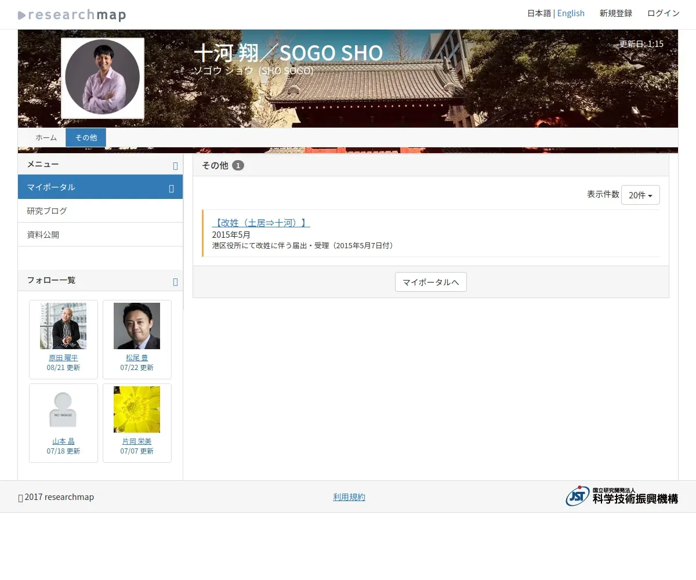Follow the 山本 晶 name link
The height and width of the screenshot is (580, 696).
[63, 441]
